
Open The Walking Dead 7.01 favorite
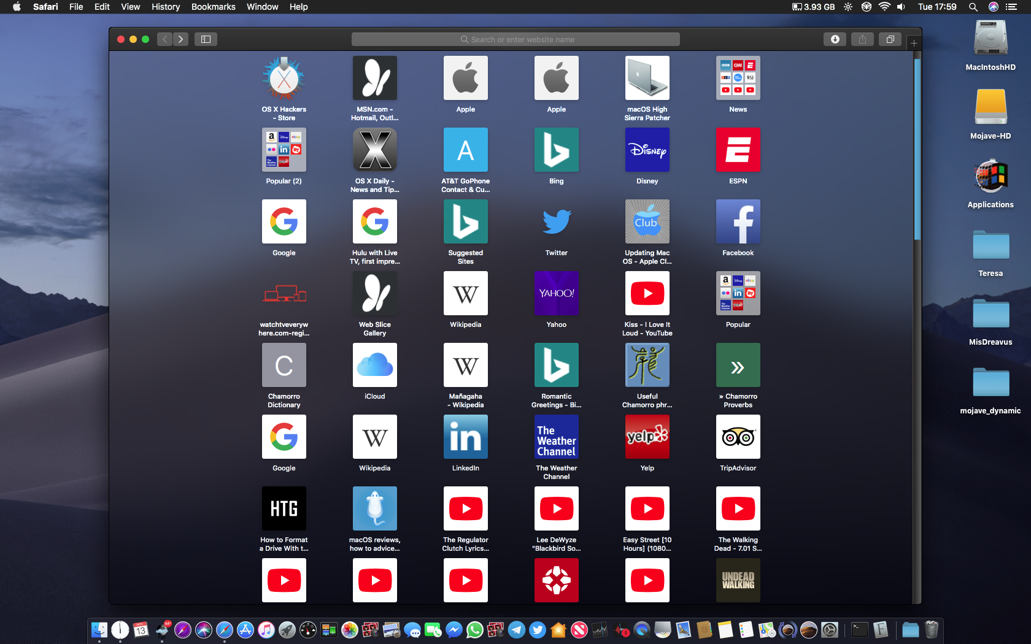click(x=738, y=508)
